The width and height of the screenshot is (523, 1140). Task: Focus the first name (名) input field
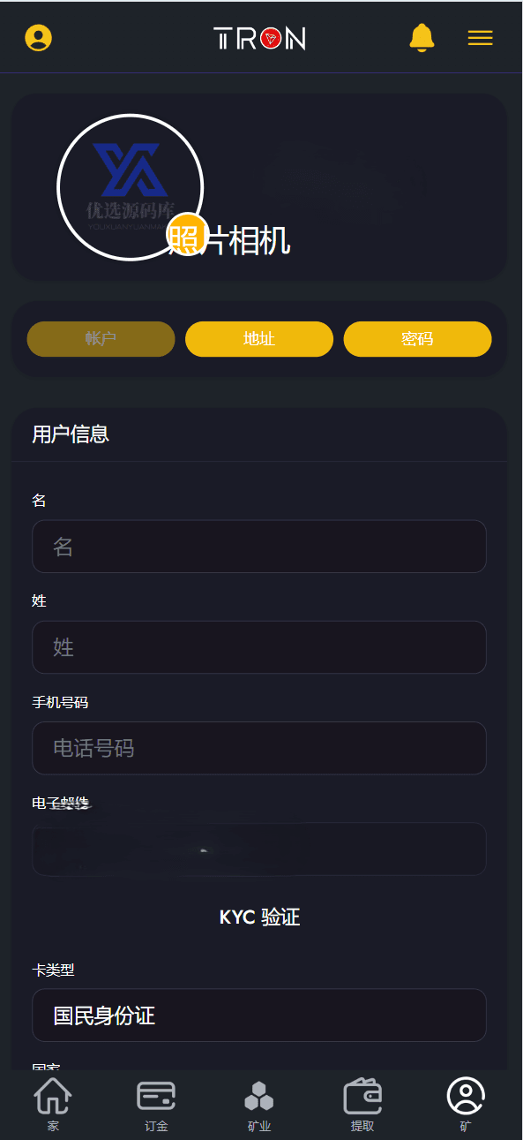[259, 547]
